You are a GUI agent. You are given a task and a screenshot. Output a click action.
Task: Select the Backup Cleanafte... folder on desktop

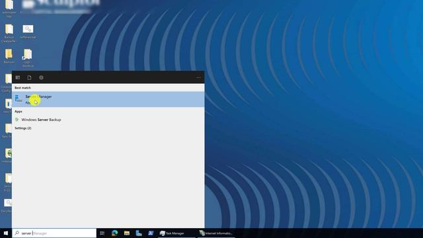pos(9,33)
